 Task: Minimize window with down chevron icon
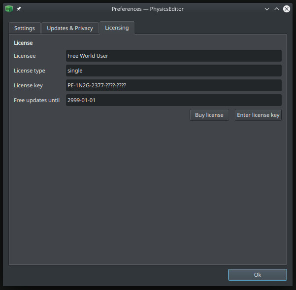pyautogui.click(x=267, y=9)
